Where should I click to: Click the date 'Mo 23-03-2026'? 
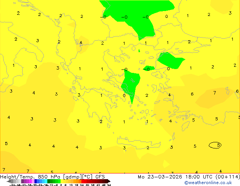pyautogui.click(x=160, y=177)
